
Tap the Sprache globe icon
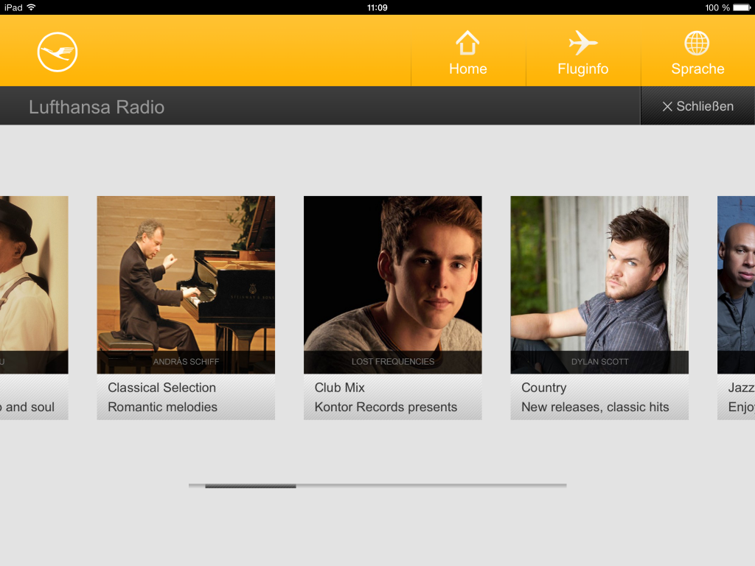(x=697, y=43)
